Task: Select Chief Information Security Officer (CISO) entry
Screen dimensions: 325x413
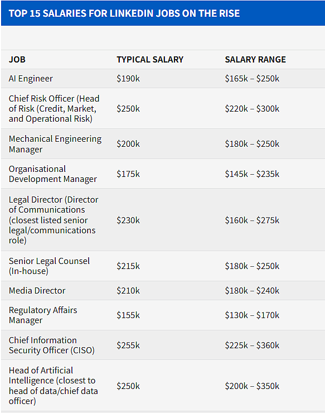Action: (x=52, y=345)
